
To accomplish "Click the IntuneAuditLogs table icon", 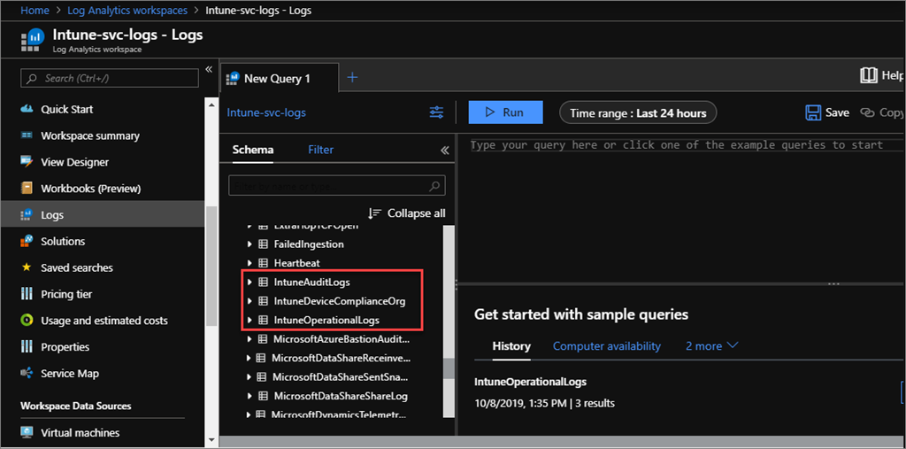I will pyautogui.click(x=263, y=283).
